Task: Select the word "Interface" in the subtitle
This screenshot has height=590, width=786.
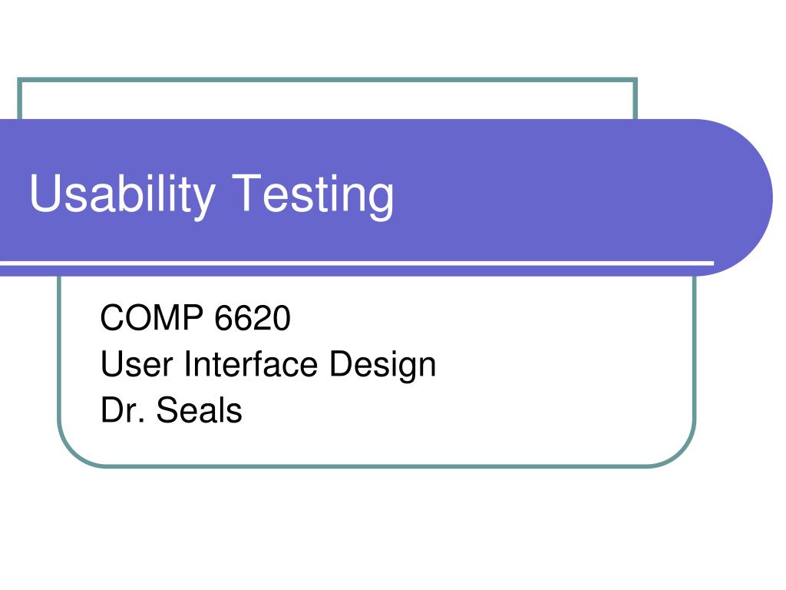Action: pos(251,363)
